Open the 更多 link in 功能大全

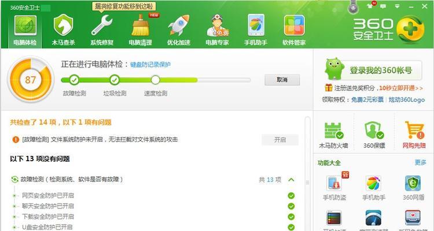(x=420, y=162)
